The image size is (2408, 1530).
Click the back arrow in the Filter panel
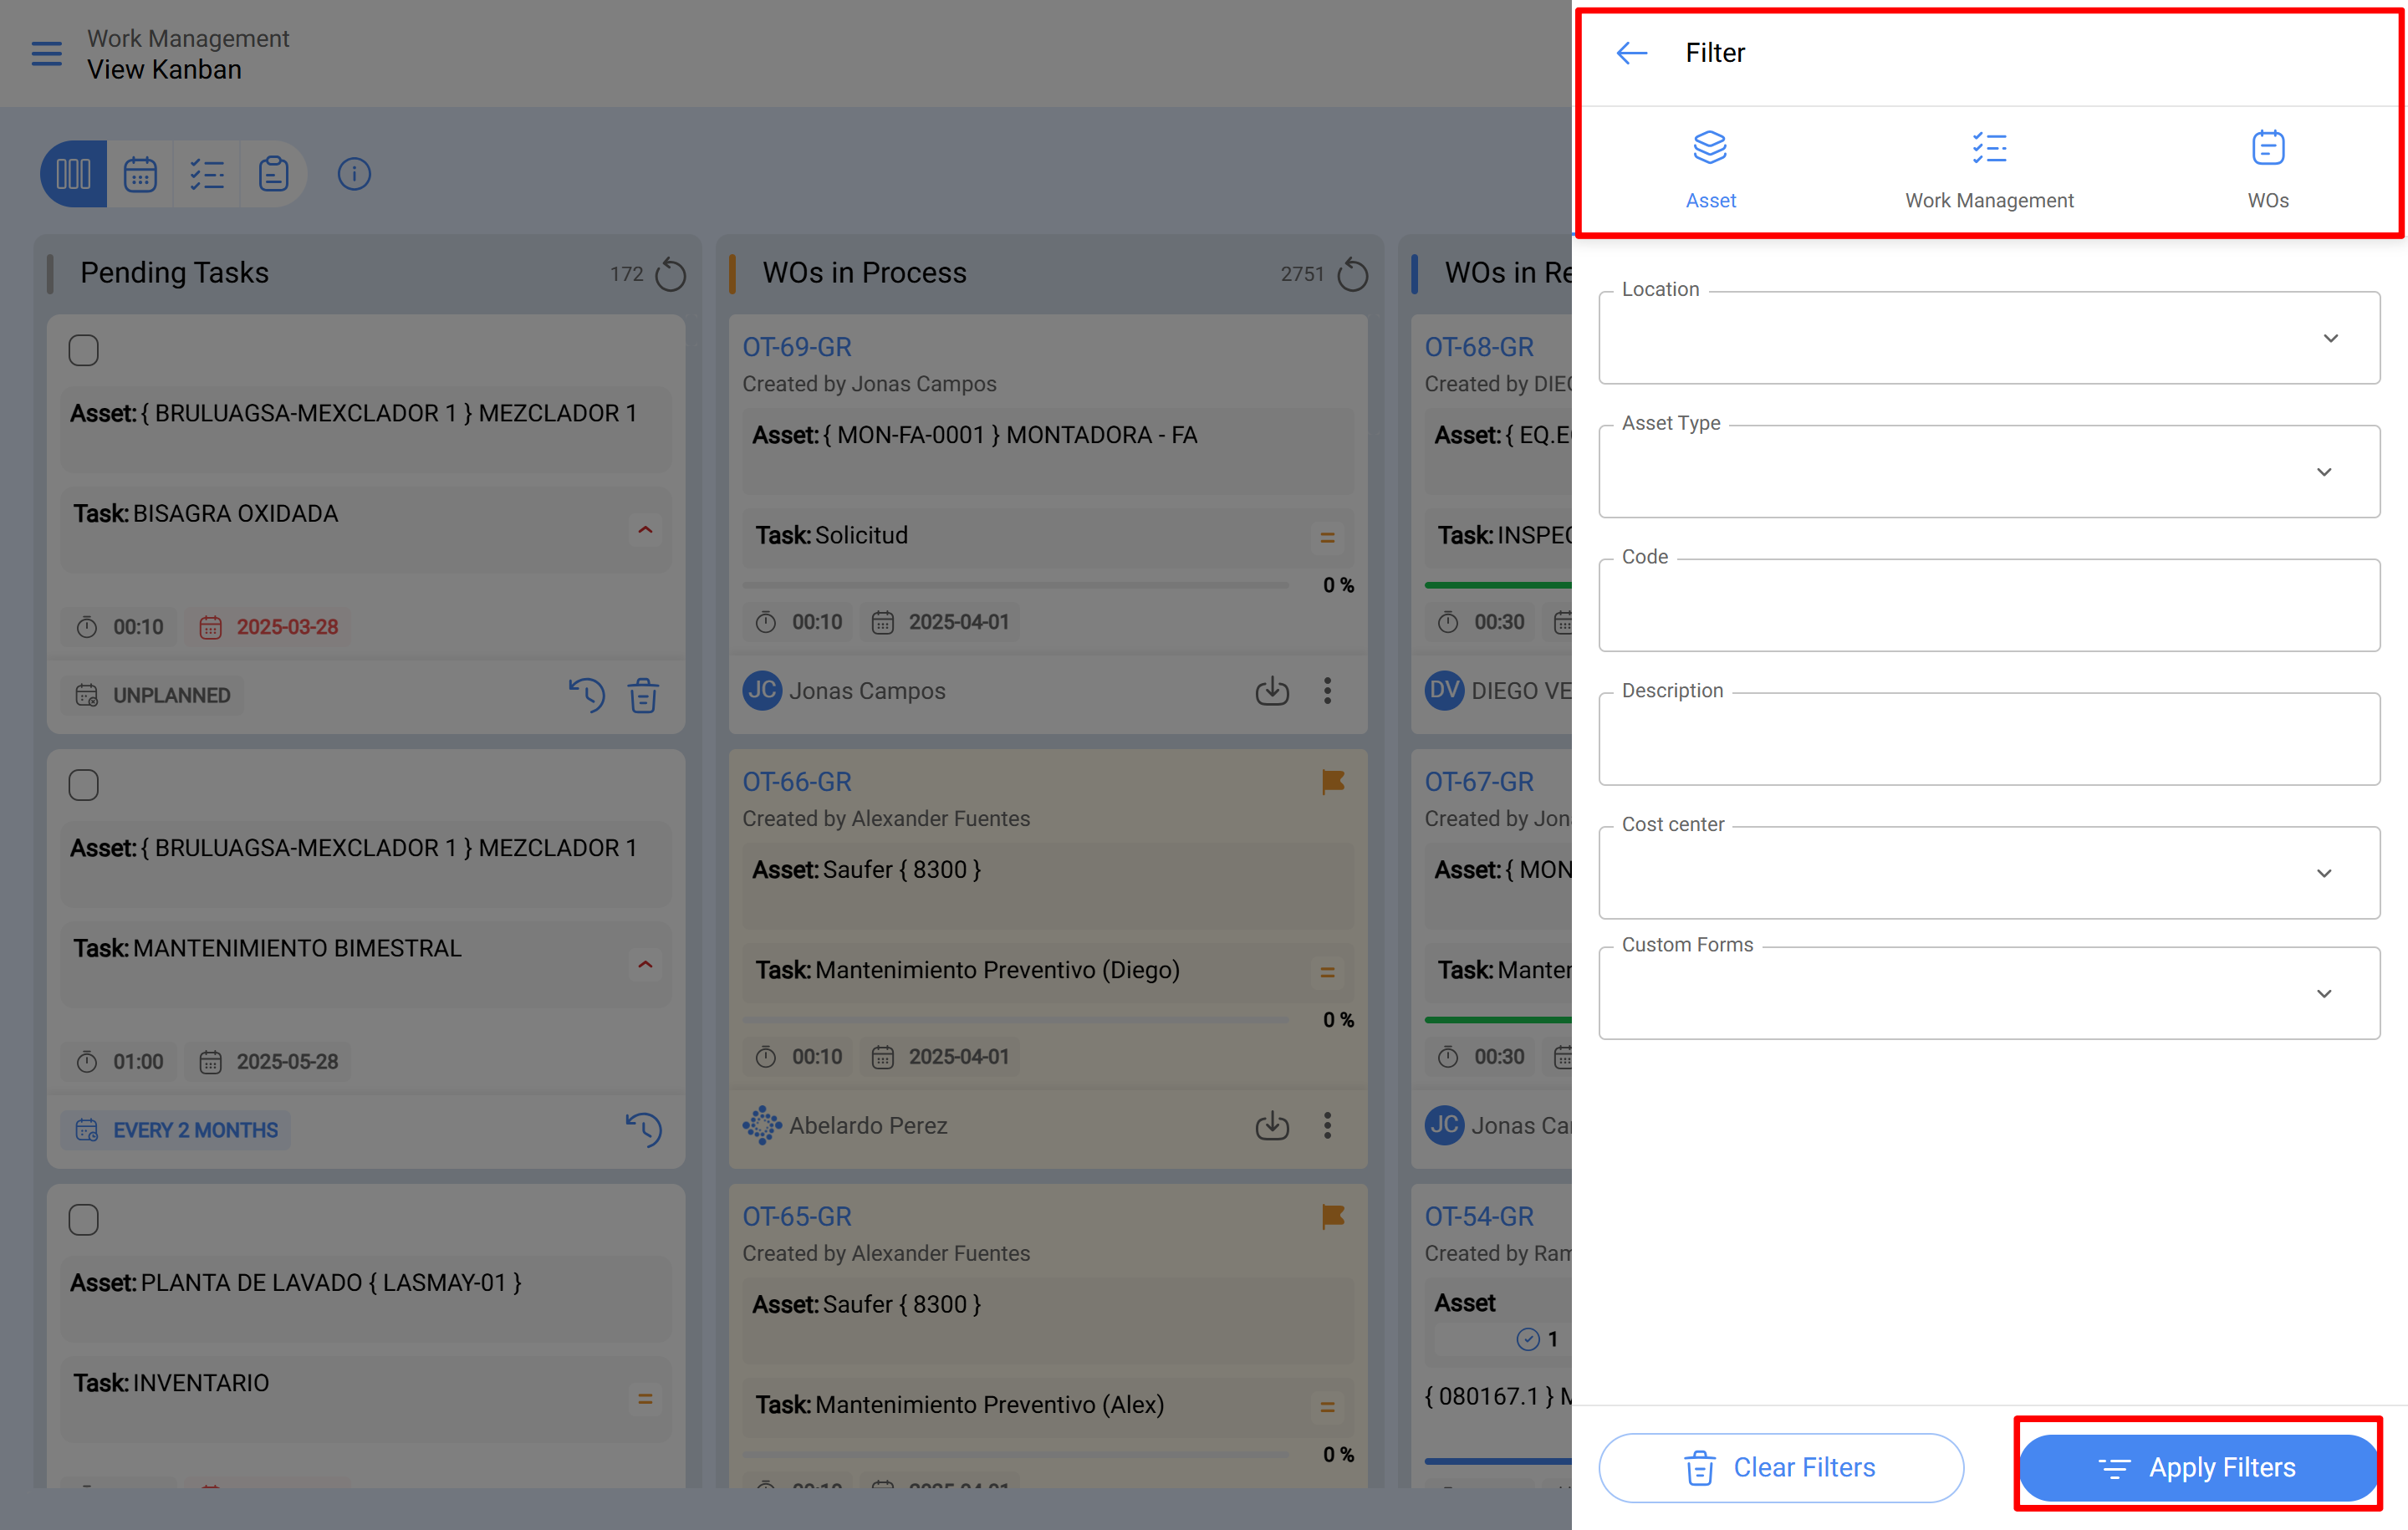[x=1630, y=52]
